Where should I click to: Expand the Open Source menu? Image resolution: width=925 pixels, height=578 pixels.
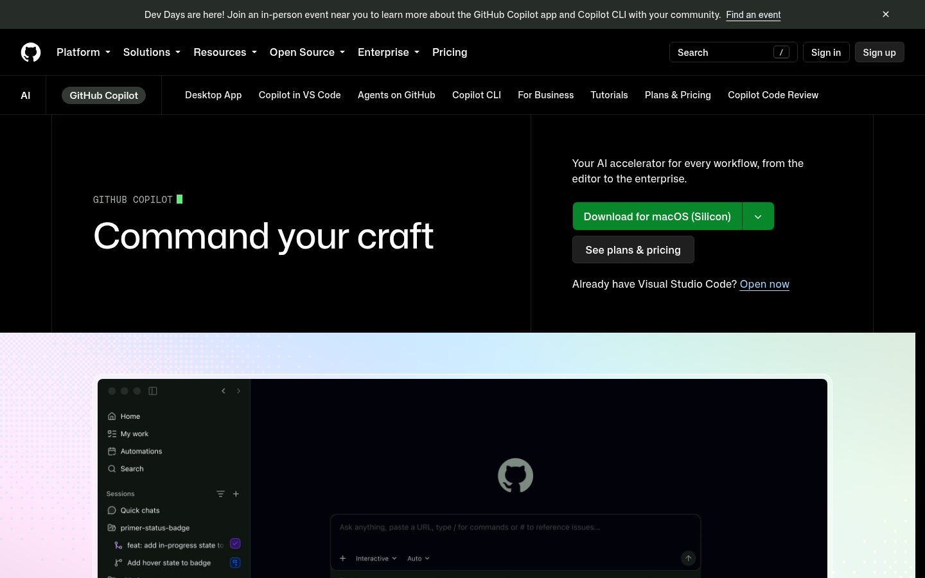coord(307,52)
